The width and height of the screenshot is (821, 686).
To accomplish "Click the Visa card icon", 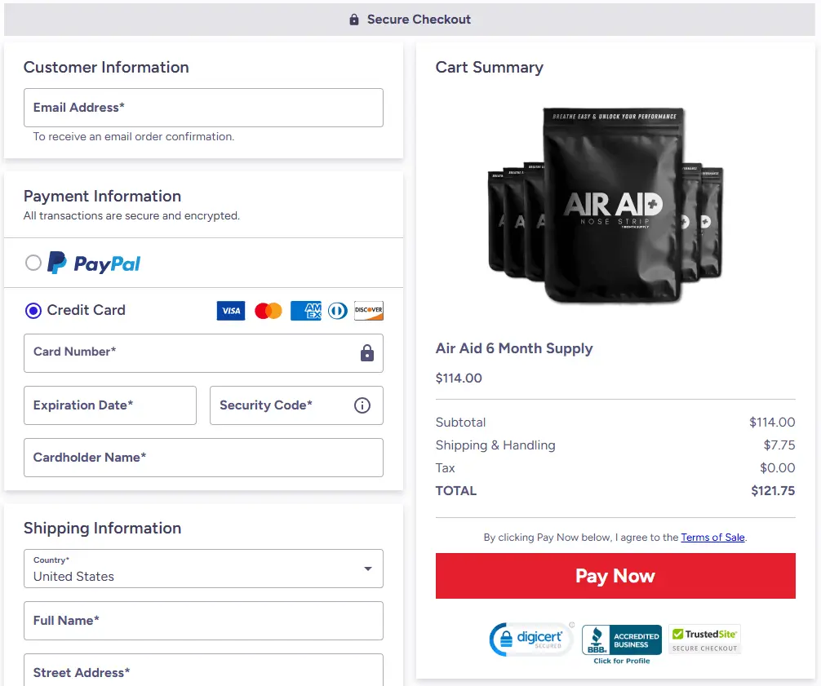I will point(231,310).
